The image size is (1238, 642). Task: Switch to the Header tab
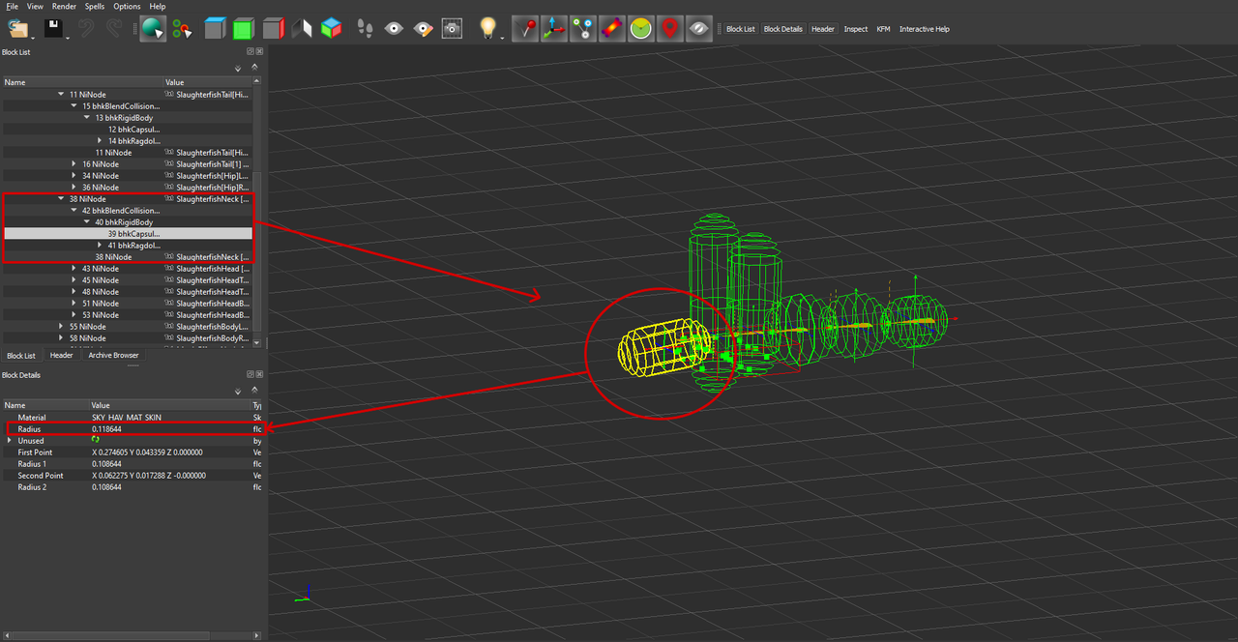[x=61, y=355]
